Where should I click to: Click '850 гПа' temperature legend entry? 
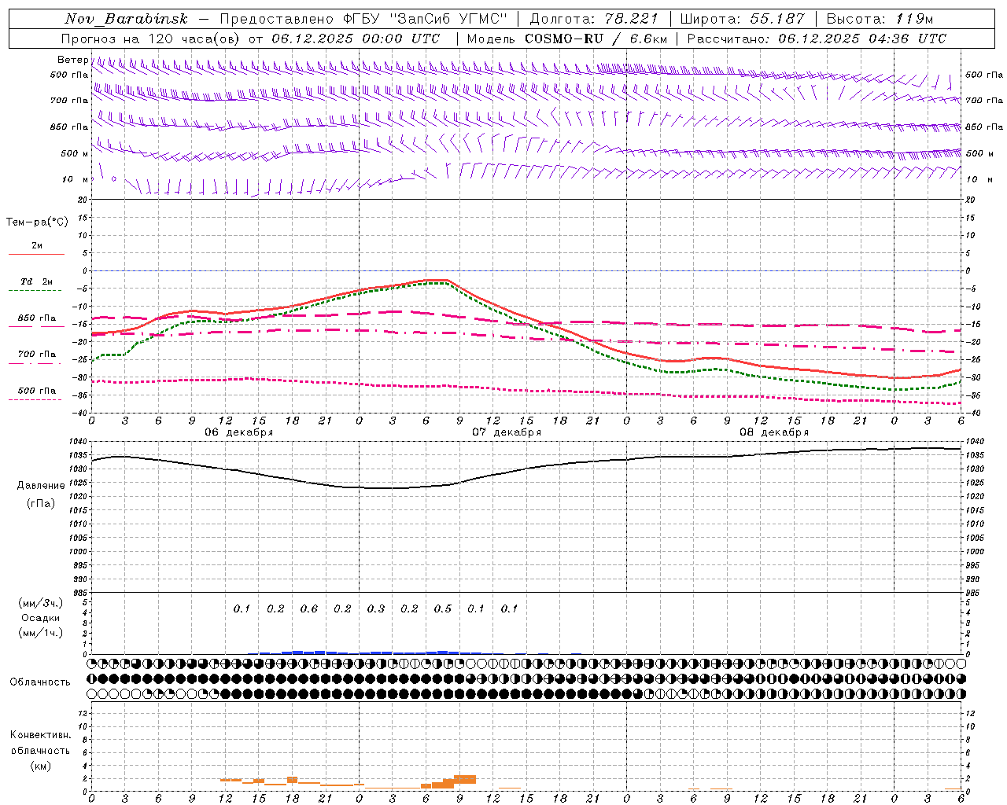(37, 318)
